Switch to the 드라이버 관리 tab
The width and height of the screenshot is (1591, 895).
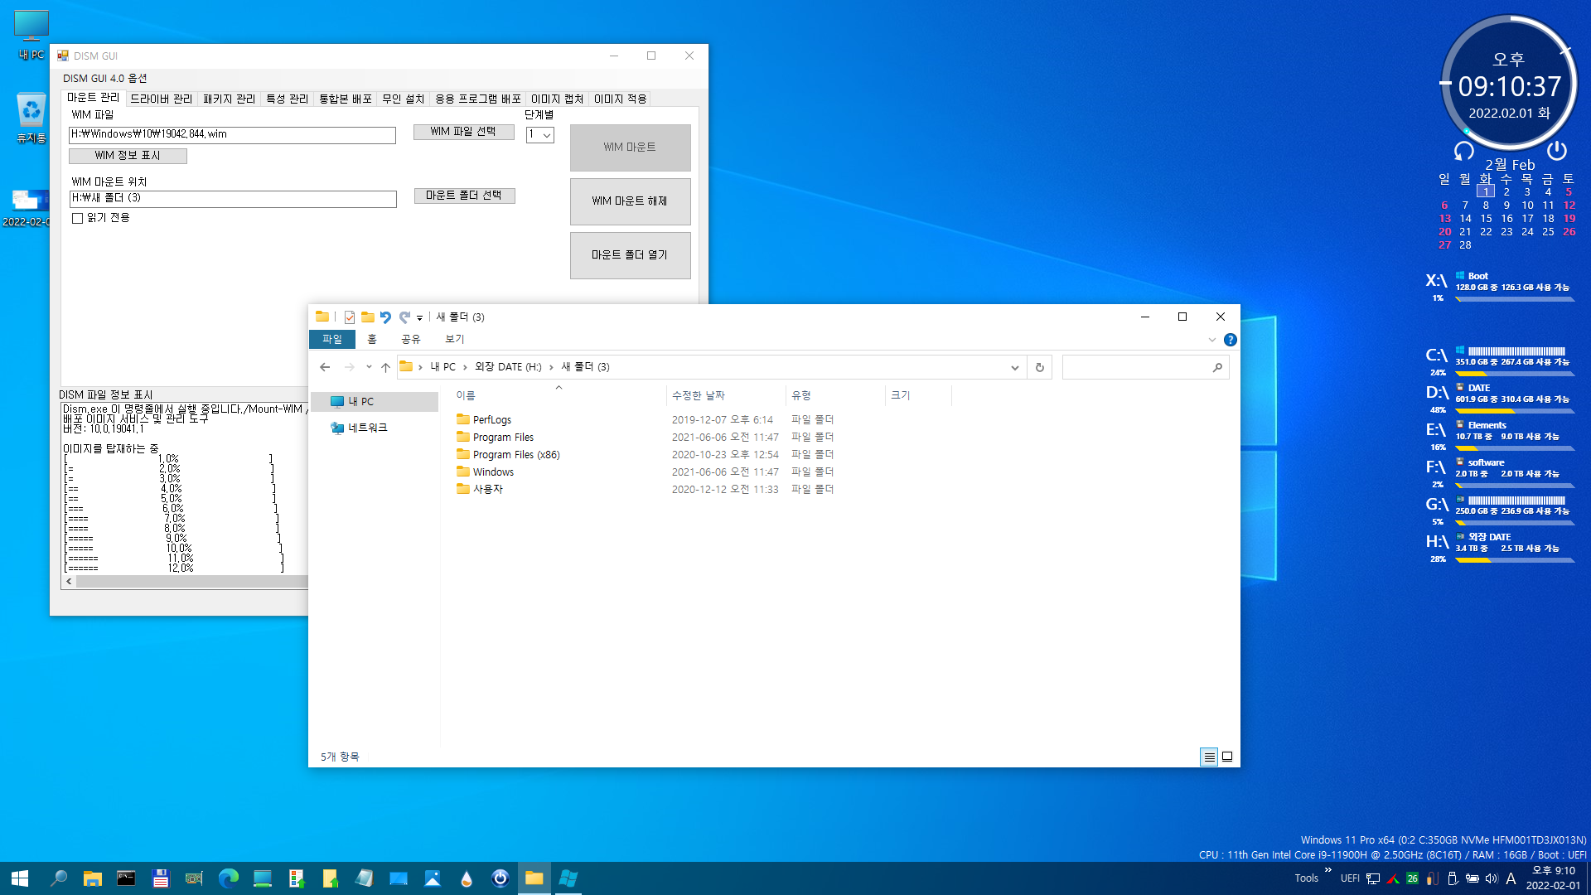click(161, 99)
